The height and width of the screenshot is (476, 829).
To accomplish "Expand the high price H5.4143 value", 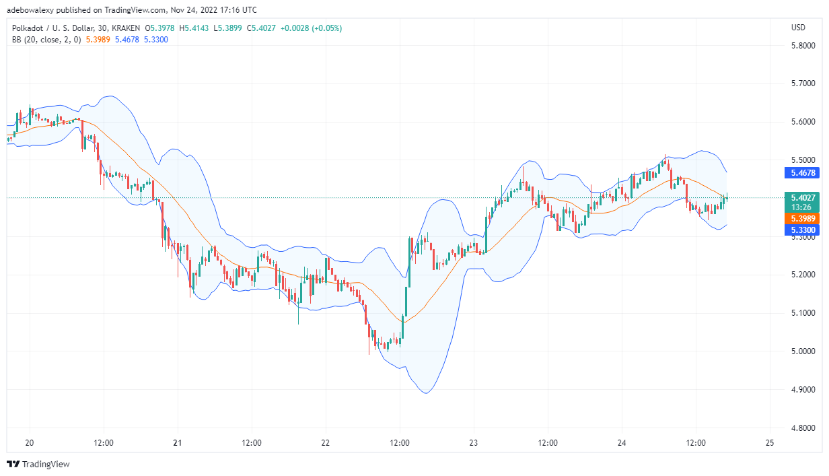I will [195, 30].
